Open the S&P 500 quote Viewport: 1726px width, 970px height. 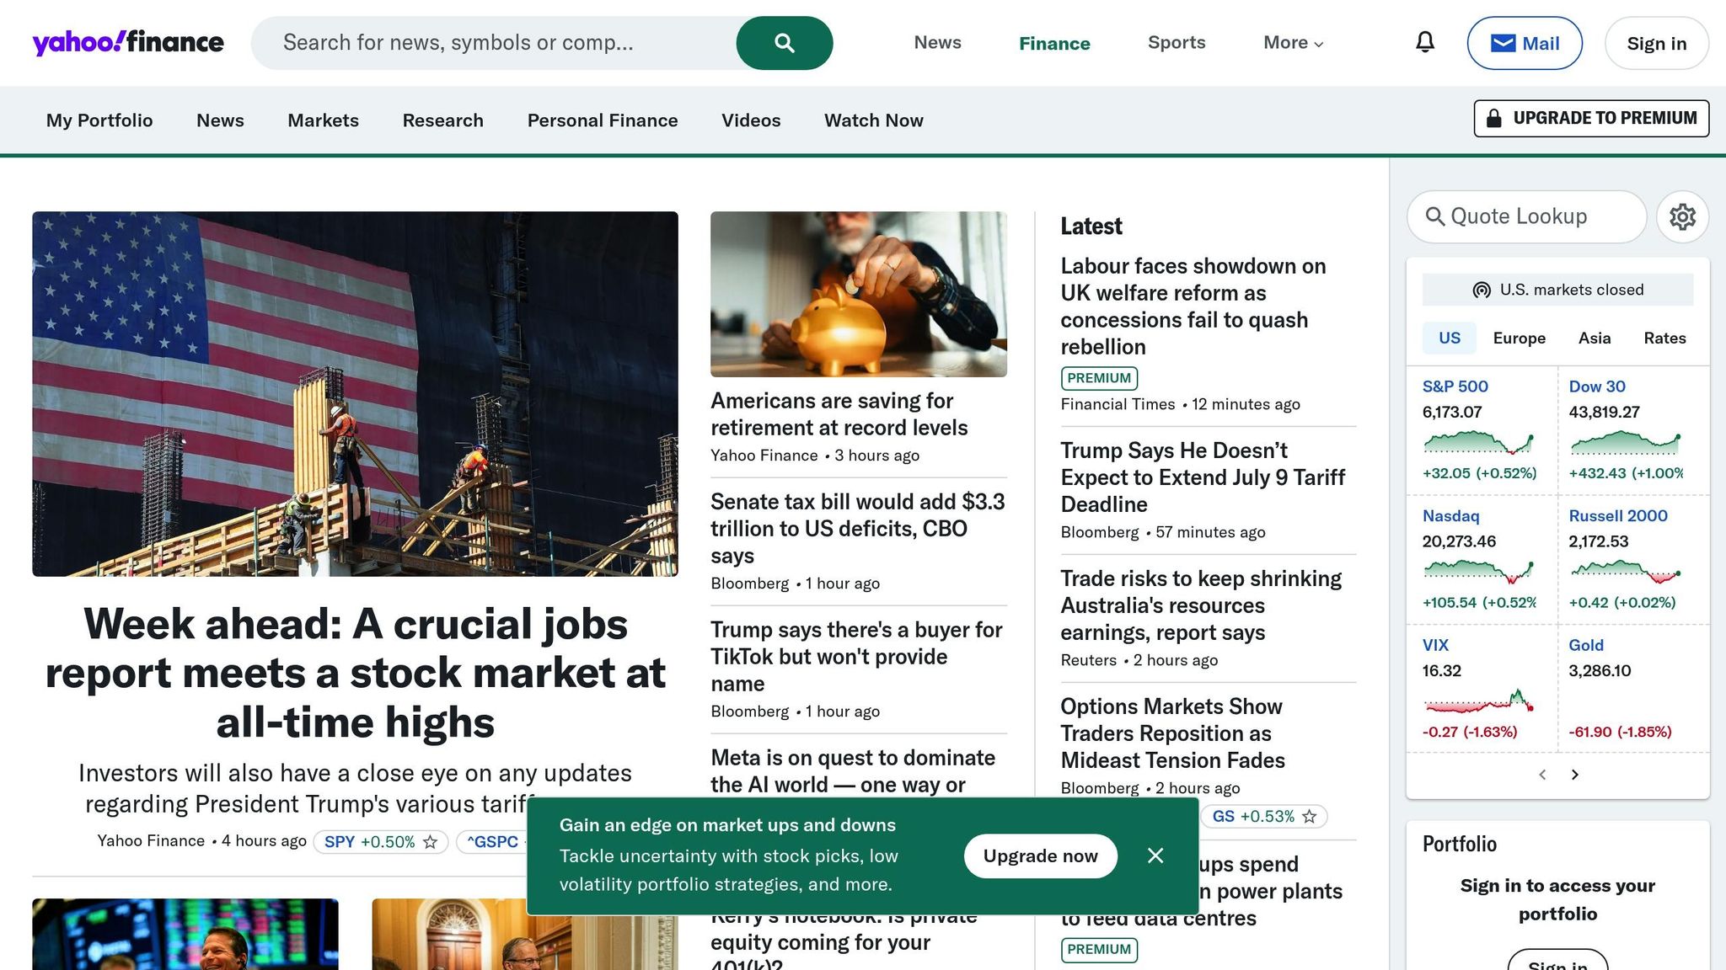pos(1455,386)
